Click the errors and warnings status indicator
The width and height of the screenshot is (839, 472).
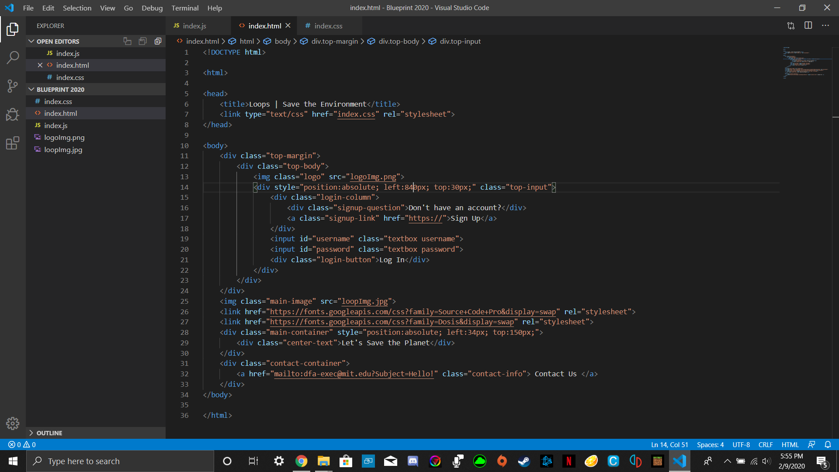point(22,444)
